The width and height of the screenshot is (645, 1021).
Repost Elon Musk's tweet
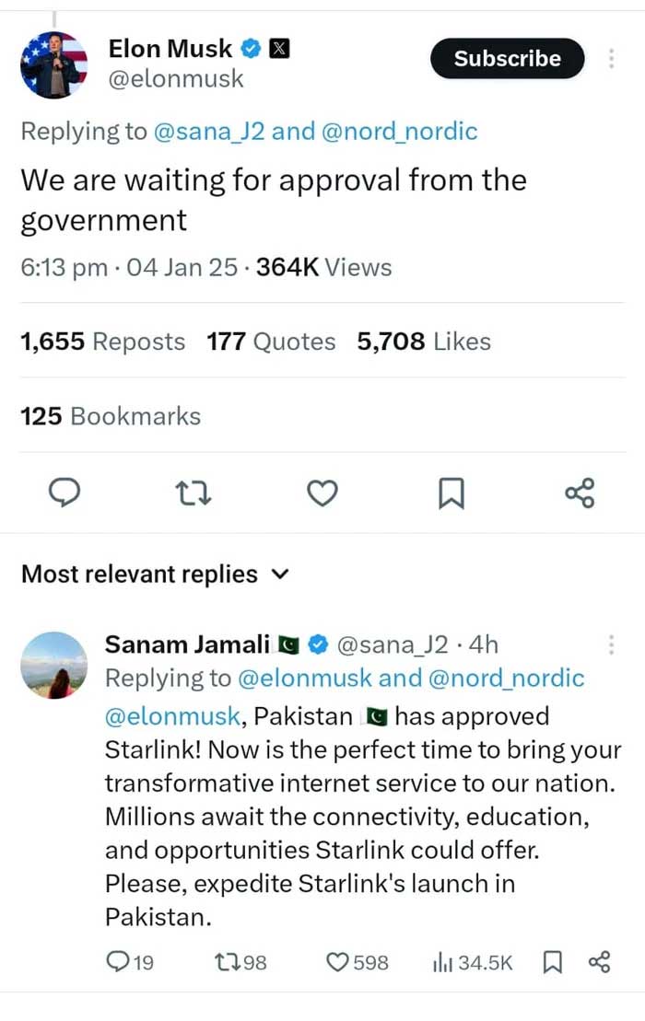[x=193, y=494]
